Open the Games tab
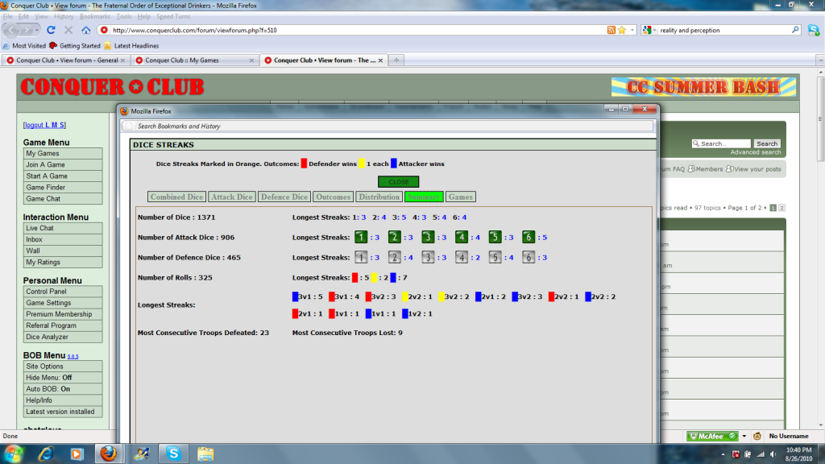825x464 pixels. (460, 197)
